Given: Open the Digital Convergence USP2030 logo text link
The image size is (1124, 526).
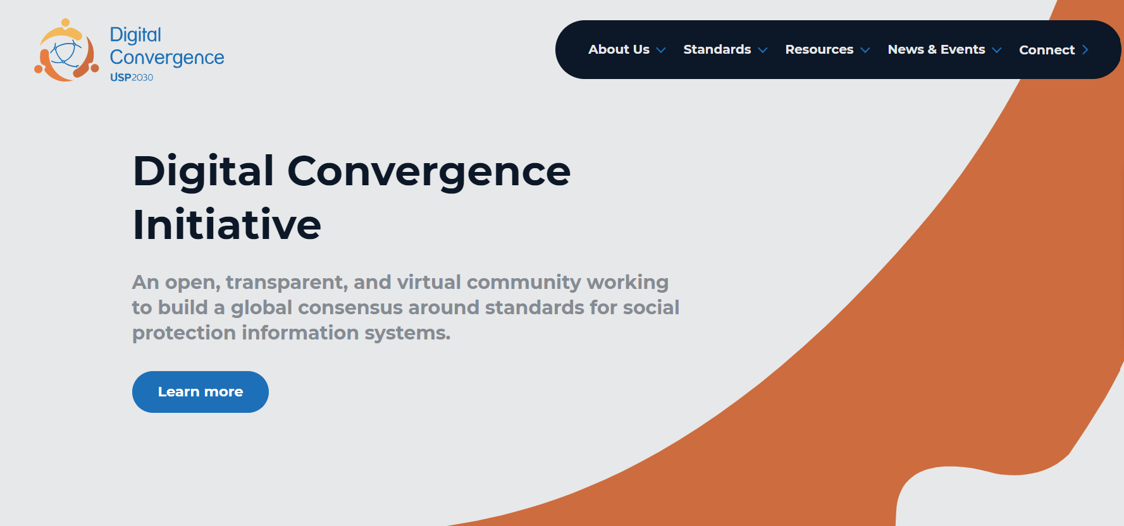Looking at the screenshot, I should (x=167, y=54).
